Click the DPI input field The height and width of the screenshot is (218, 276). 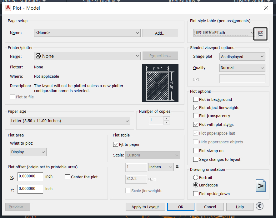coord(242,79)
